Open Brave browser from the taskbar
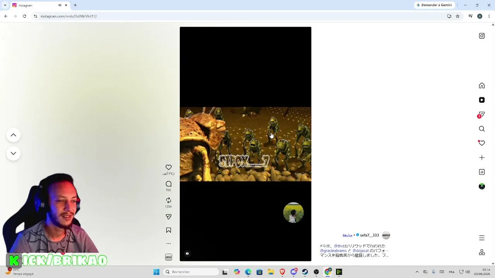This screenshot has height=278, width=495. tap(282, 272)
